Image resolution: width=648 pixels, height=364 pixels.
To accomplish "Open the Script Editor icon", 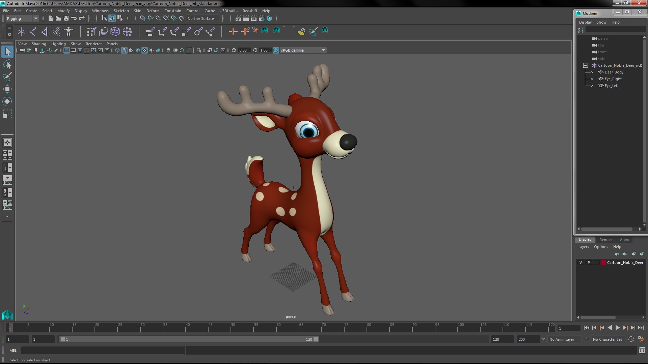I will click(x=642, y=351).
